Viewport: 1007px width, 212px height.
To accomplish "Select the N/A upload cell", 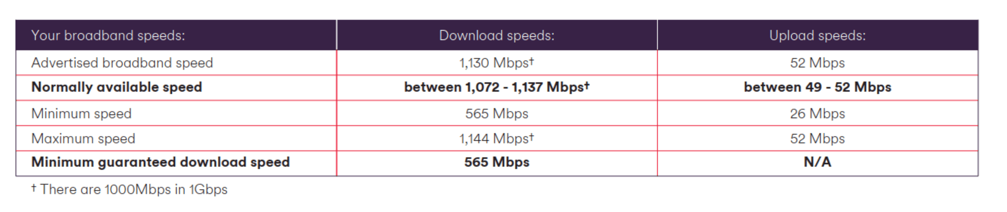I will (x=817, y=162).
